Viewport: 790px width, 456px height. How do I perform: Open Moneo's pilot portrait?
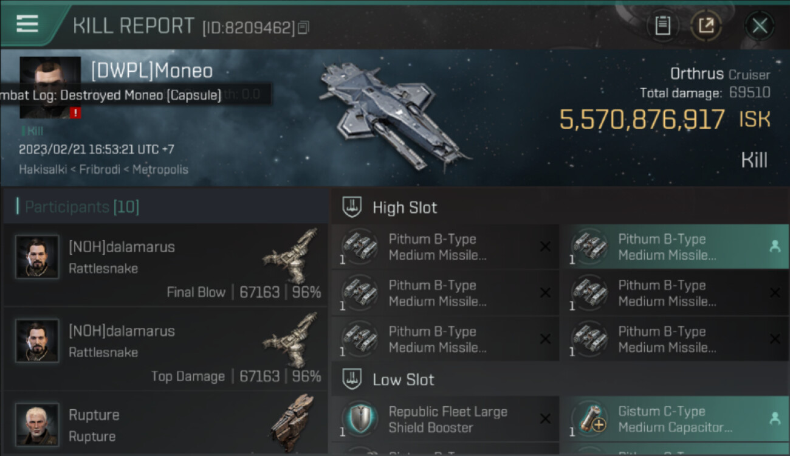pyautogui.click(x=50, y=87)
